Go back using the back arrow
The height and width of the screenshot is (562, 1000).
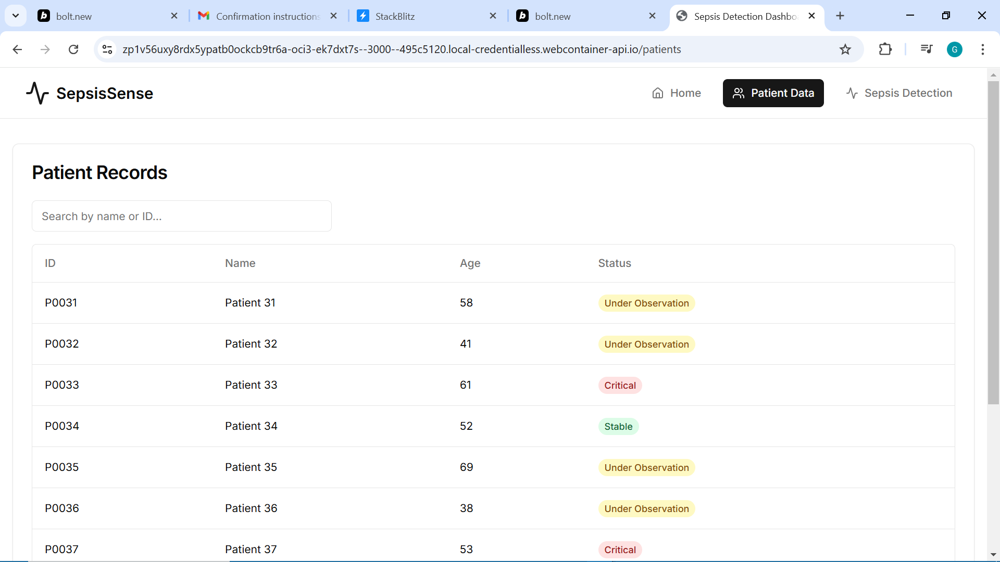(x=17, y=49)
